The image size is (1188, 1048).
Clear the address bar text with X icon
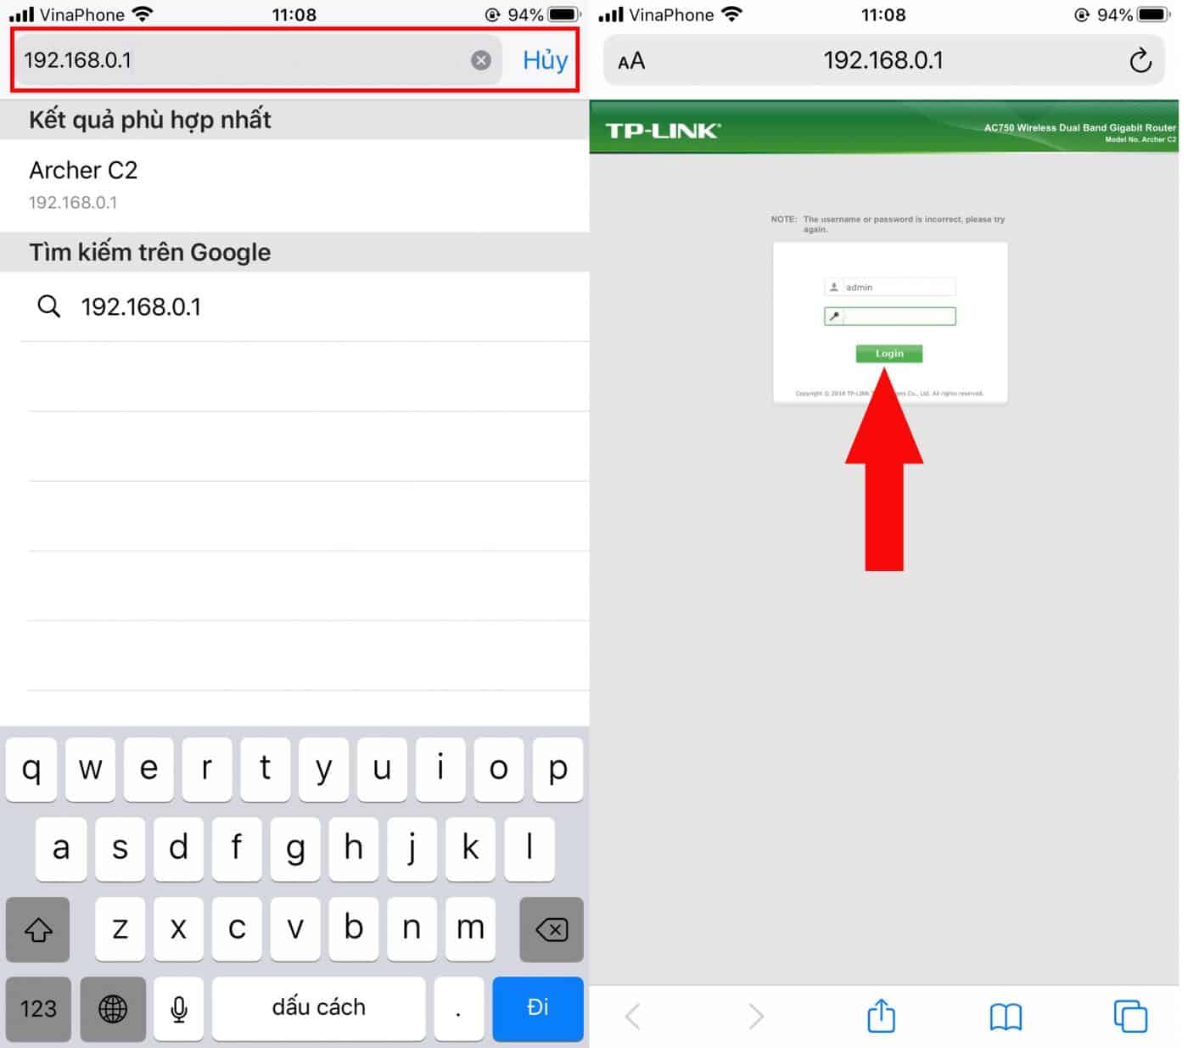481,60
